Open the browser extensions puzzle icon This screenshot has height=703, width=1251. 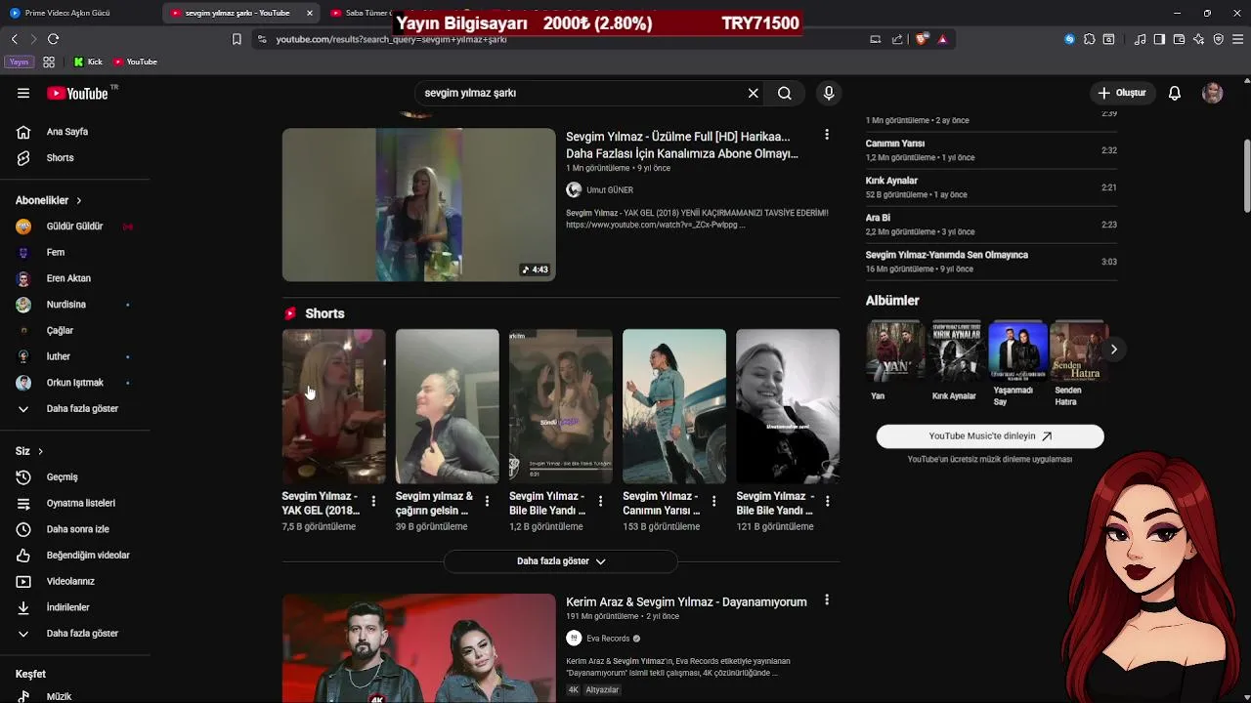tap(1090, 39)
